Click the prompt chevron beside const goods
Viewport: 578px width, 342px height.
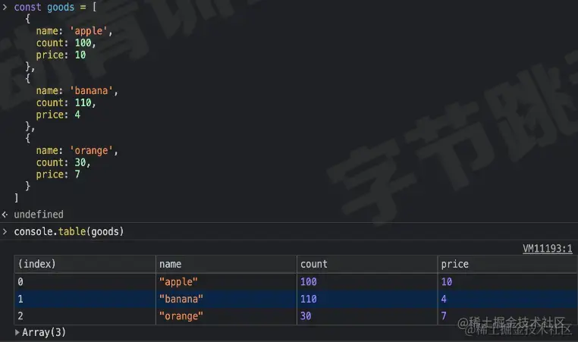point(5,7)
